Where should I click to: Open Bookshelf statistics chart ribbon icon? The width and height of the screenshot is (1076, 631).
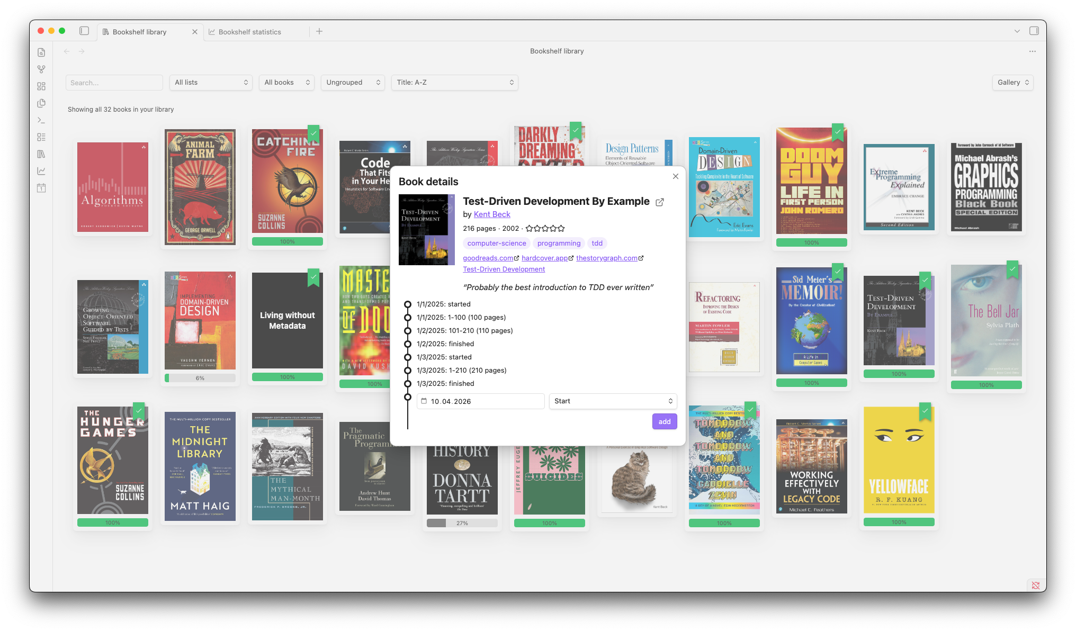coord(41,171)
